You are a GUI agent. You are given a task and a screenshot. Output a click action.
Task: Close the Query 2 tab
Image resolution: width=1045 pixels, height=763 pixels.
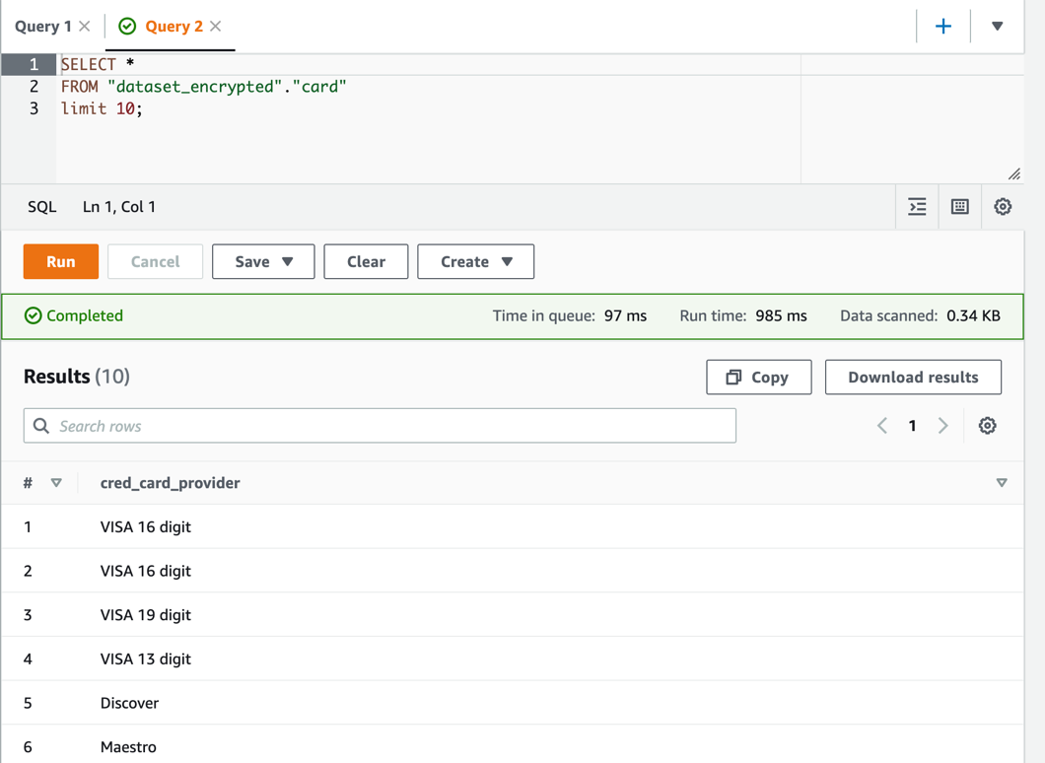point(215,26)
